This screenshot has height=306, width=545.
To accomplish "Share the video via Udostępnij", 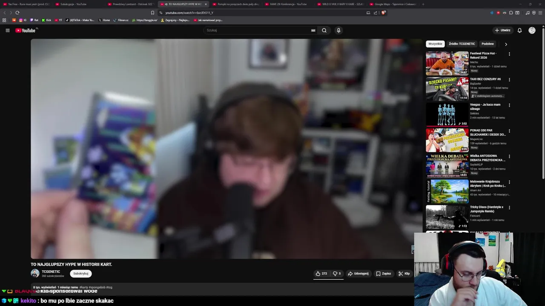I will coord(358,274).
